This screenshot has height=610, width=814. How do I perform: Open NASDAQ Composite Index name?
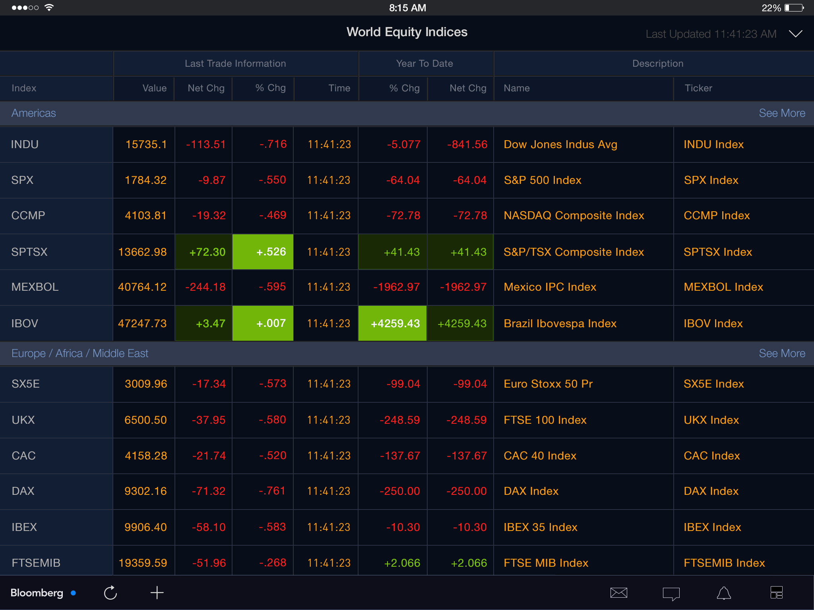click(x=574, y=216)
